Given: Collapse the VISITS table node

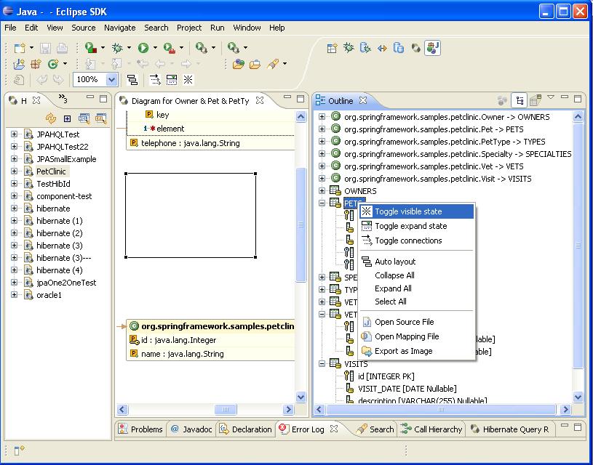Looking at the screenshot, I should click(x=322, y=363).
